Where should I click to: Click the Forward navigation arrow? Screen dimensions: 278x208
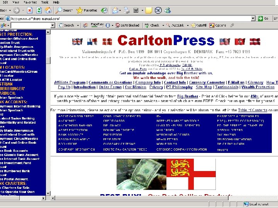click(x=17, y=10)
